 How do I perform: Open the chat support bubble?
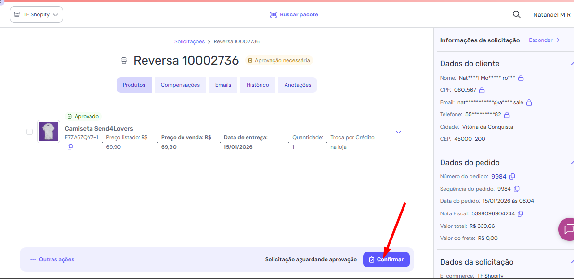tap(568, 229)
